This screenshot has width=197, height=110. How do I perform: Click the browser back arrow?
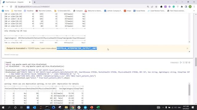point(3,7)
